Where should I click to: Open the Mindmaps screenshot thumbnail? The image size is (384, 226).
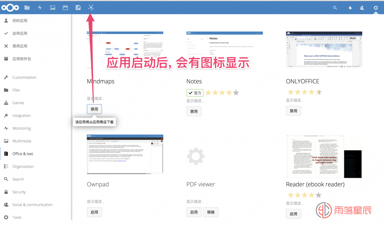click(x=125, y=51)
